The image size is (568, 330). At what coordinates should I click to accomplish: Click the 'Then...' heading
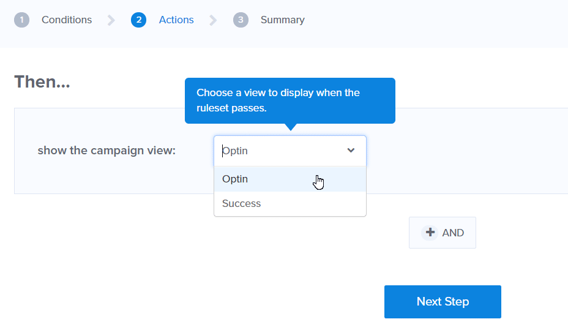point(42,82)
